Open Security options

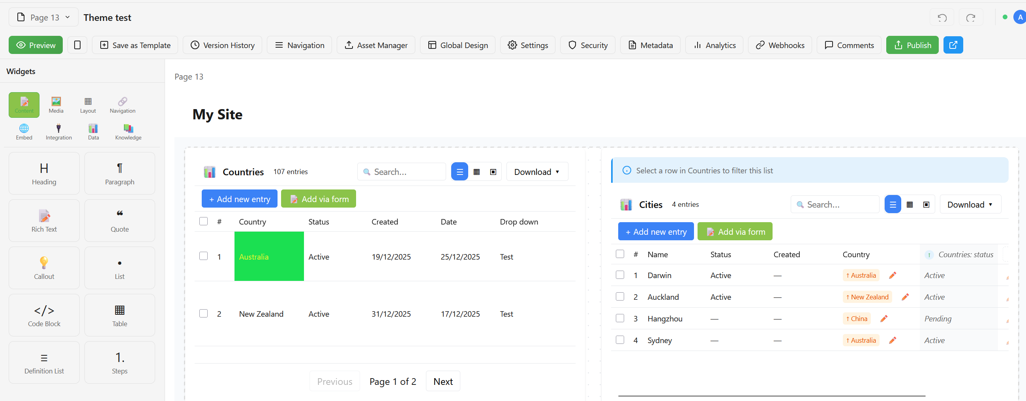click(x=587, y=45)
